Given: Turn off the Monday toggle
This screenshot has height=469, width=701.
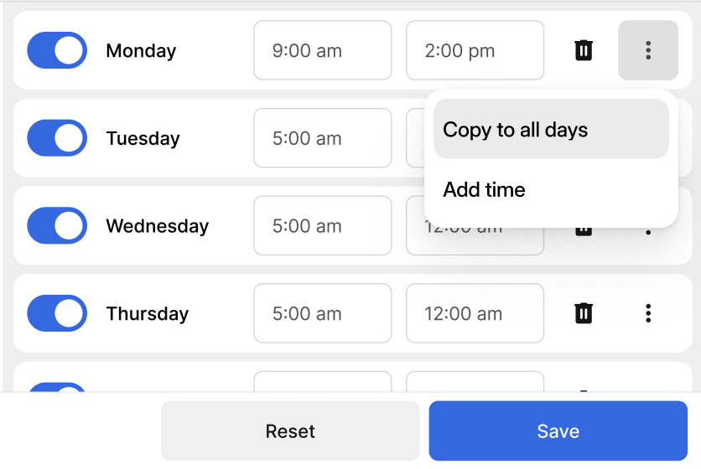Looking at the screenshot, I should (x=57, y=50).
